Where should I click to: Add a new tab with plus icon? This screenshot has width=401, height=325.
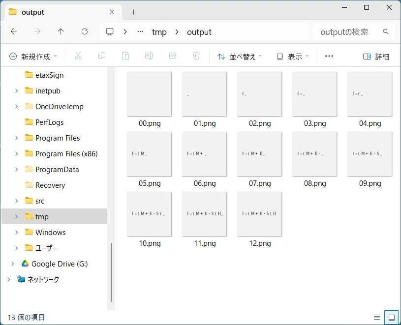[x=133, y=12]
